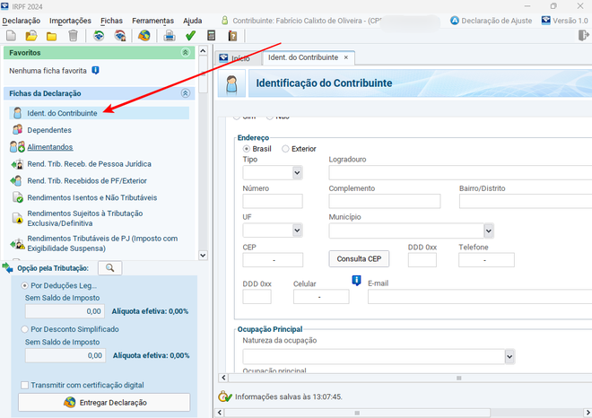Open the Ferramentas menu

[152, 21]
